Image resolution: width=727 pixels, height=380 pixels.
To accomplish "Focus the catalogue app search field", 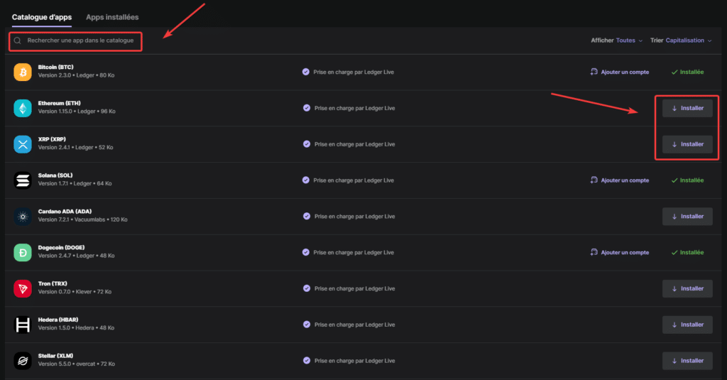I will (x=75, y=41).
